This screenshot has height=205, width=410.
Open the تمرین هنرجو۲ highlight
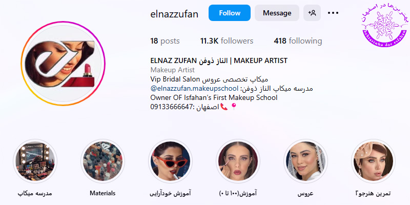point(374,161)
